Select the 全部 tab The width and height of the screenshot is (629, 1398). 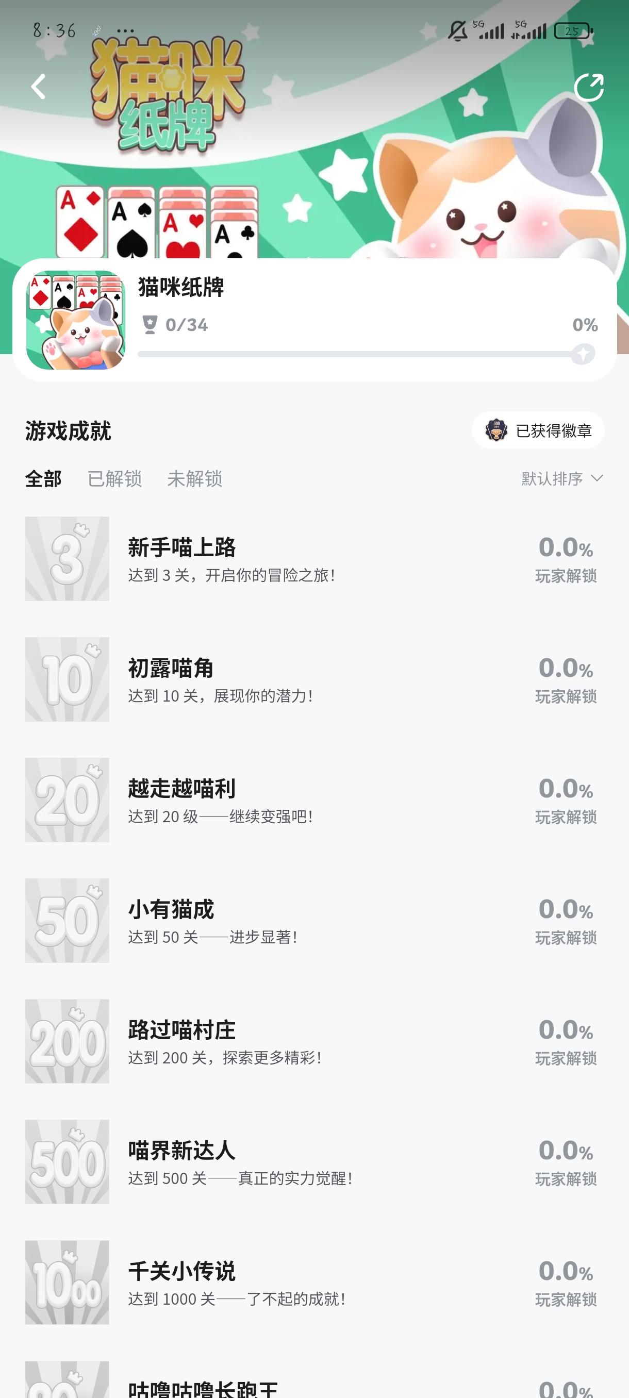tap(43, 479)
